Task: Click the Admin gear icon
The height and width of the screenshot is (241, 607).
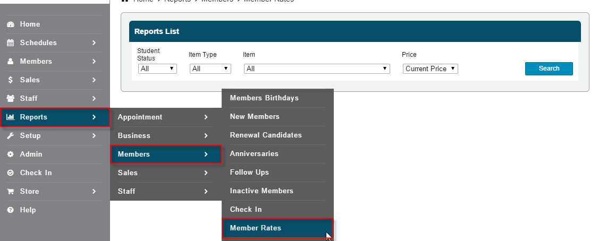Action: tap(10, 154)
